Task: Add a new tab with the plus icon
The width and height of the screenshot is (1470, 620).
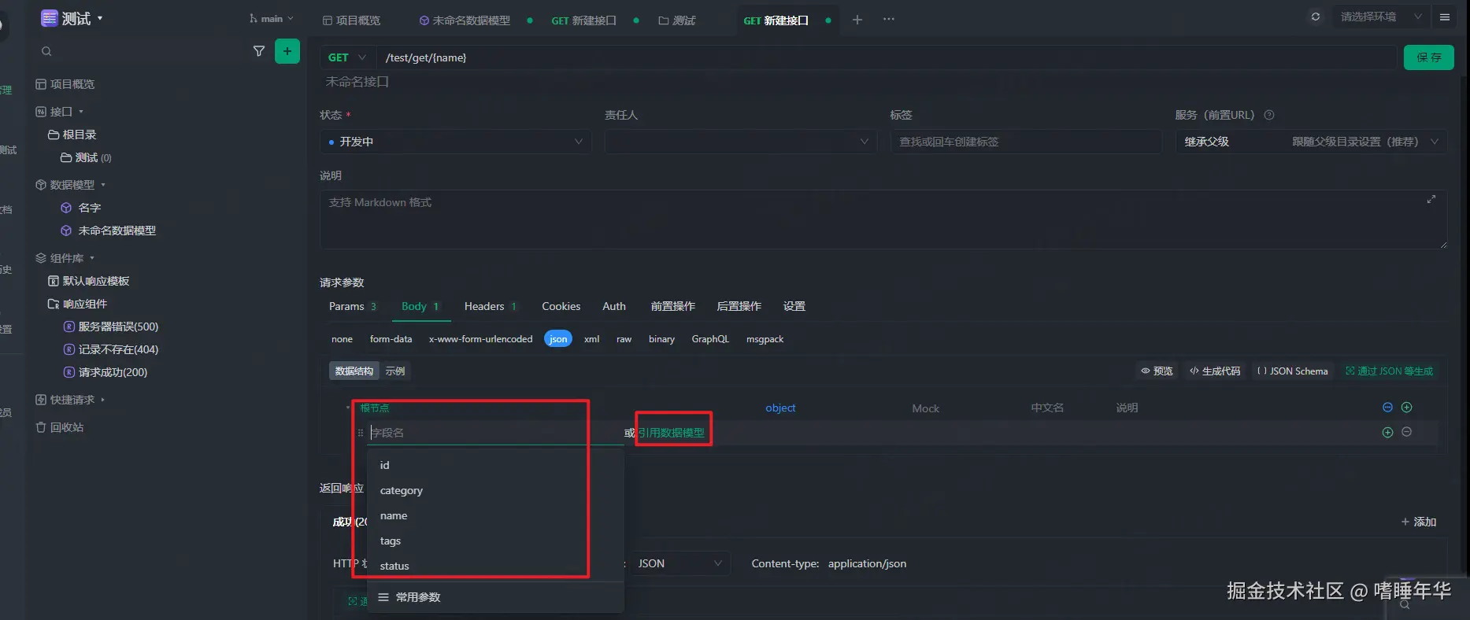Action: (857, 20)
